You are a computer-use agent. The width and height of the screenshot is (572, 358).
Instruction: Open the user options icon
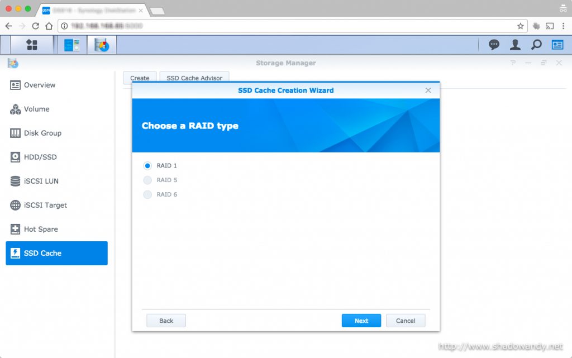(x=515, y=45)
